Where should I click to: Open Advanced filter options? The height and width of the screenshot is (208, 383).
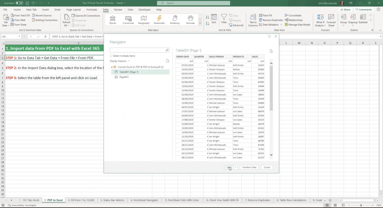[x=236, y=25]
